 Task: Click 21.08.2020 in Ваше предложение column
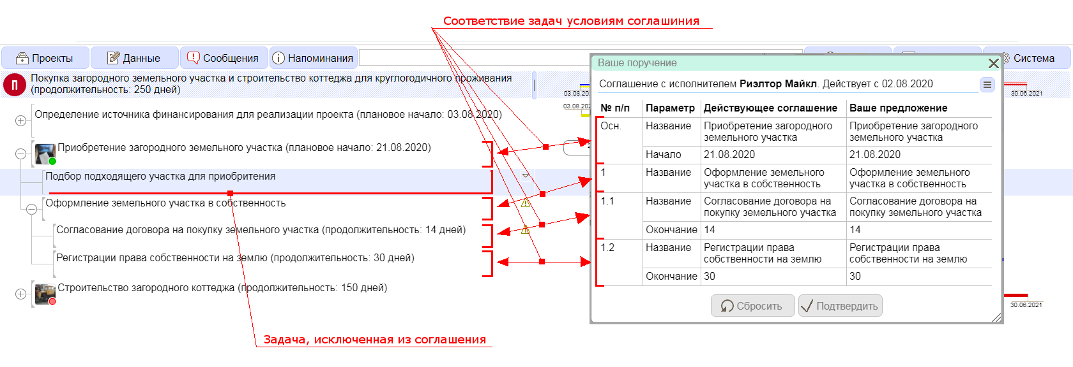tap(875, 155)
